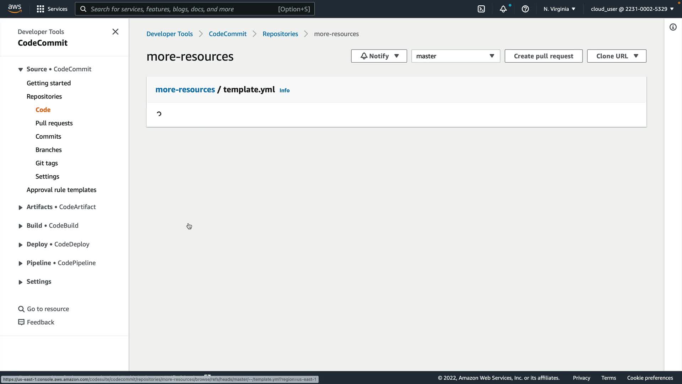Viewport: 682px width, 384px height.
Task: Open the notifications bell
Action: pos(503,9)
